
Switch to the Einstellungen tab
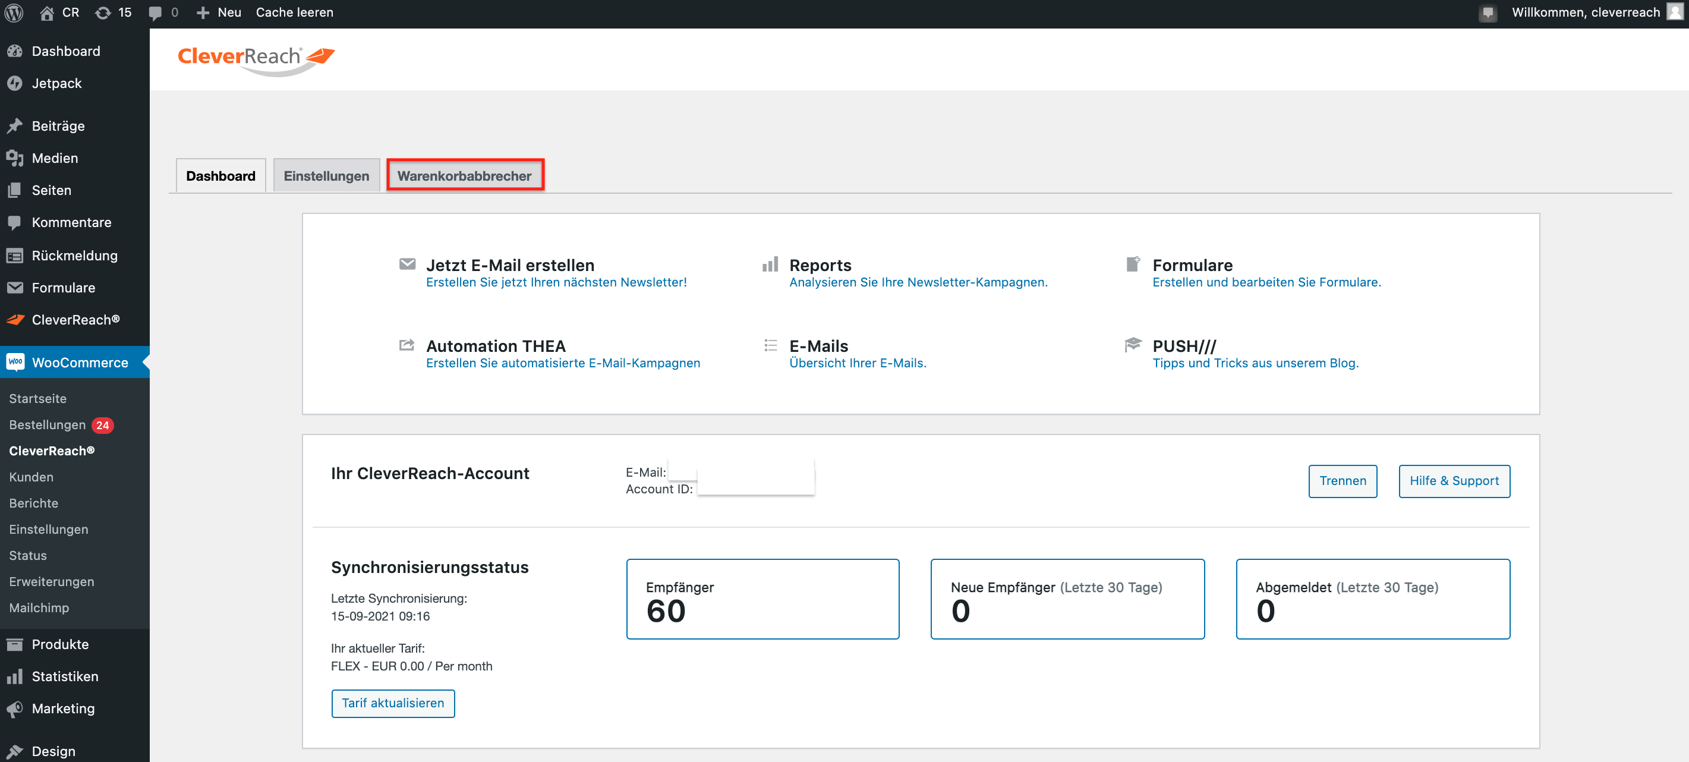pos(326,176)
